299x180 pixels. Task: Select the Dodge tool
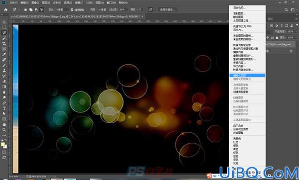[x=4, y=97]
